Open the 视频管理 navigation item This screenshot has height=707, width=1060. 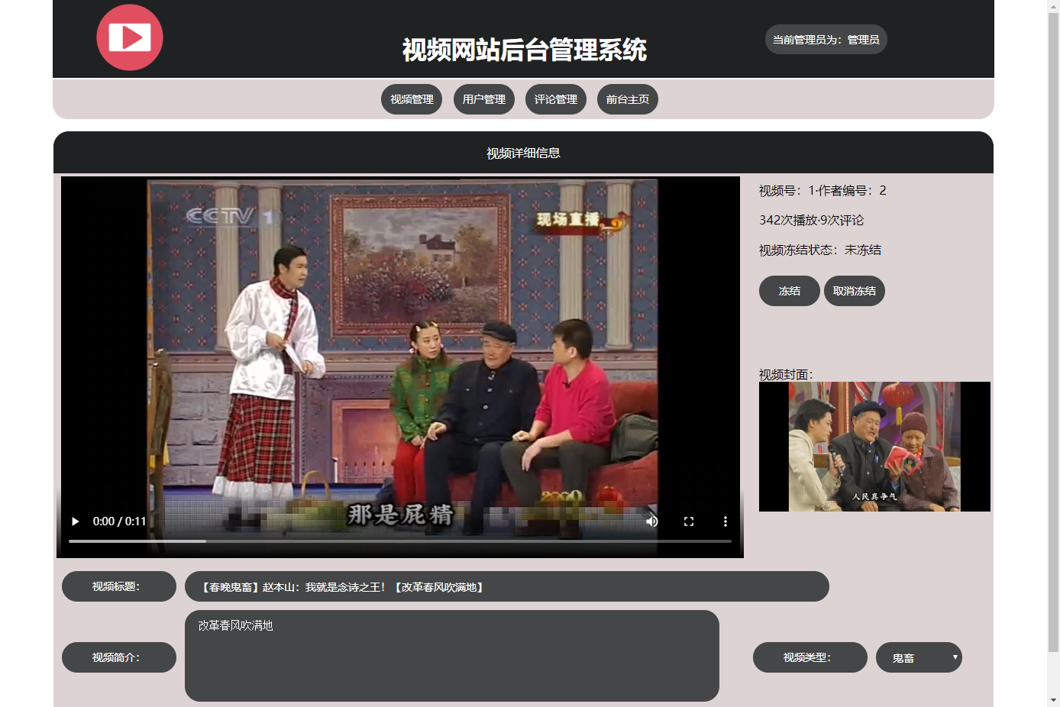pyautogui.click(x=412, y=99)
